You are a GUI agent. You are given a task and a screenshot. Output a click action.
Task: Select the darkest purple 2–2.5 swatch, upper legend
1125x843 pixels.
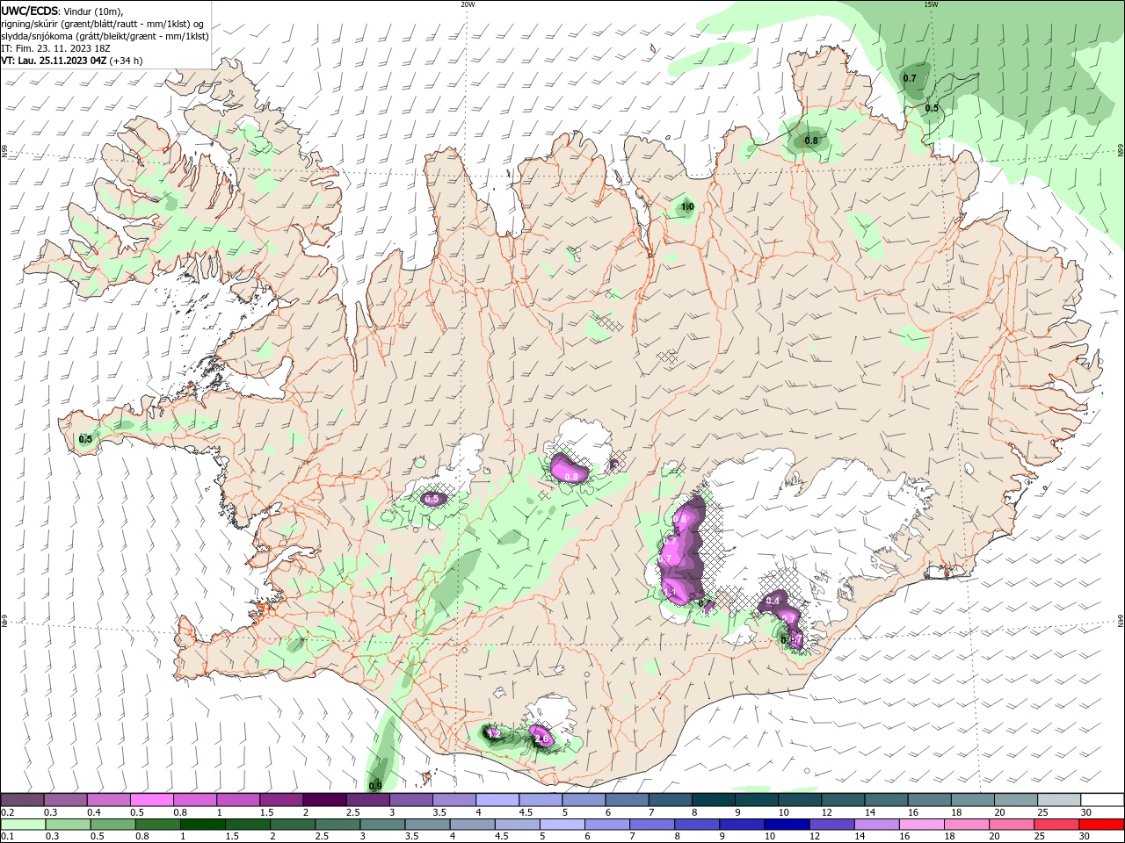[323, 800]
